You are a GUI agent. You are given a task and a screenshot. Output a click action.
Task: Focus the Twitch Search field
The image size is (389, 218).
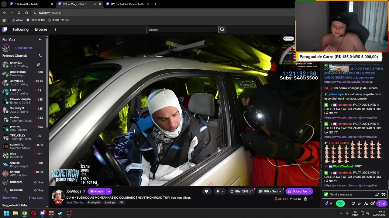coord(182,29)
